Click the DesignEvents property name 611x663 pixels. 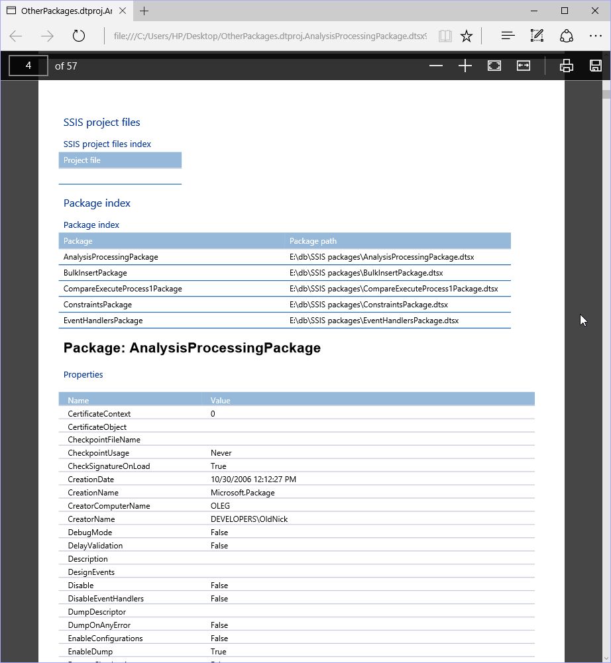(x=91, y=572)
